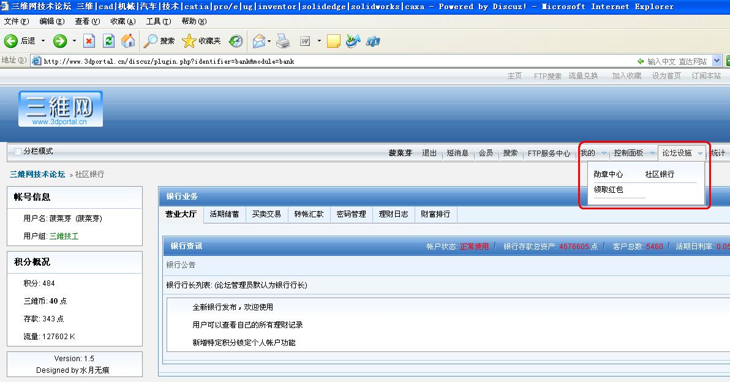Switch to the 财富排行 tab

[435, 214]
